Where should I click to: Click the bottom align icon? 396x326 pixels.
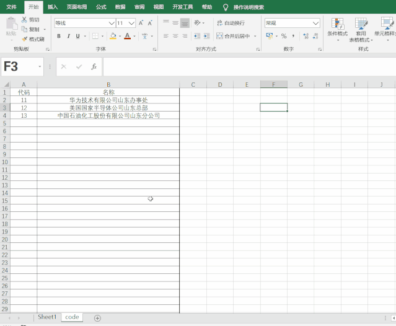[185, 23]
